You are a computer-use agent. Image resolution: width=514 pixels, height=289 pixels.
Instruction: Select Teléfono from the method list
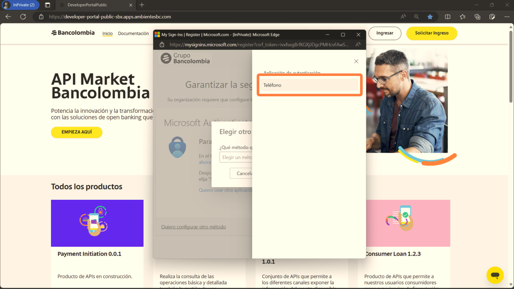coord(309,85)
